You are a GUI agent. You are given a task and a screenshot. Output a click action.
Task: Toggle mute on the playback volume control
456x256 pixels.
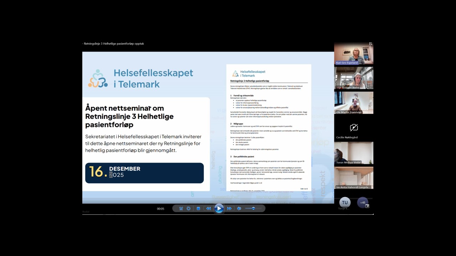pyautogui.click(x=239, y=208)
